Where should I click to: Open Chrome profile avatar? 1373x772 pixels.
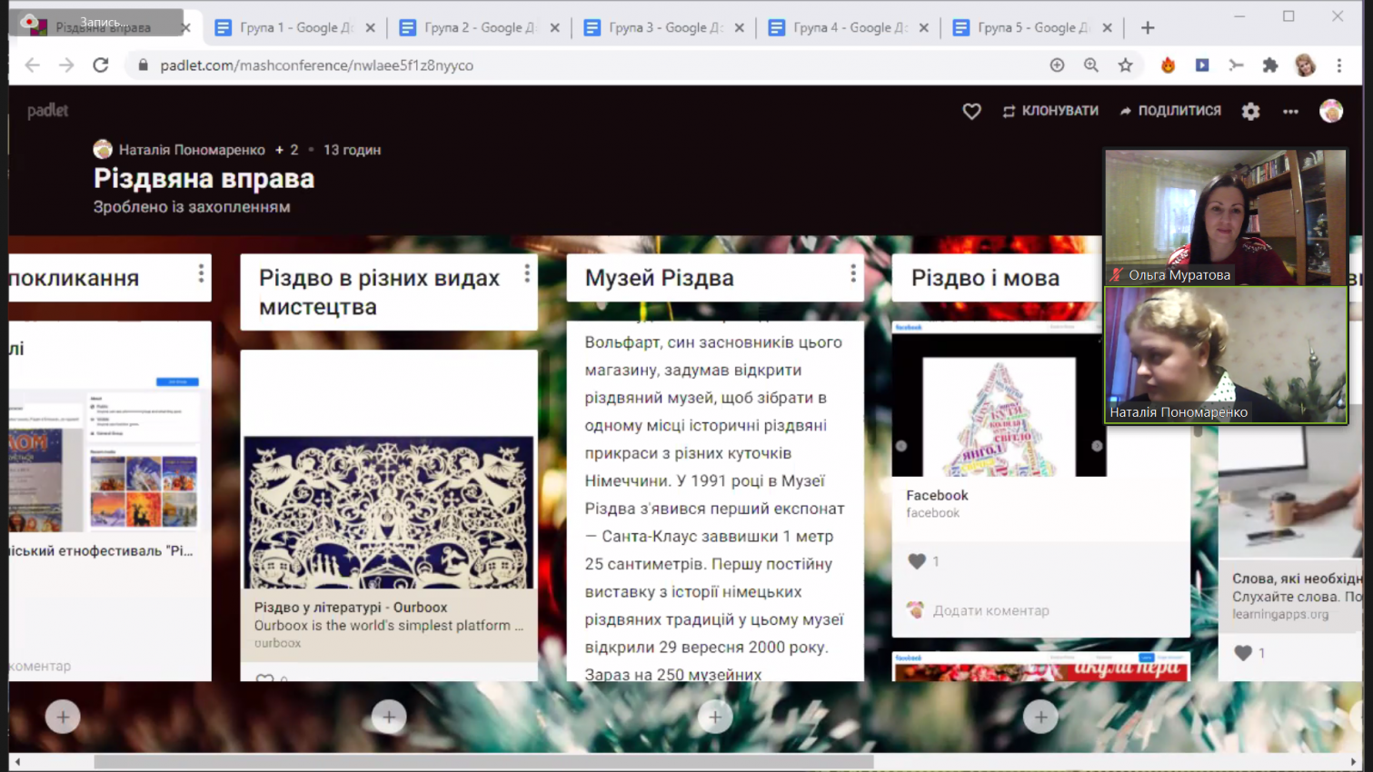click(1305, 65)
